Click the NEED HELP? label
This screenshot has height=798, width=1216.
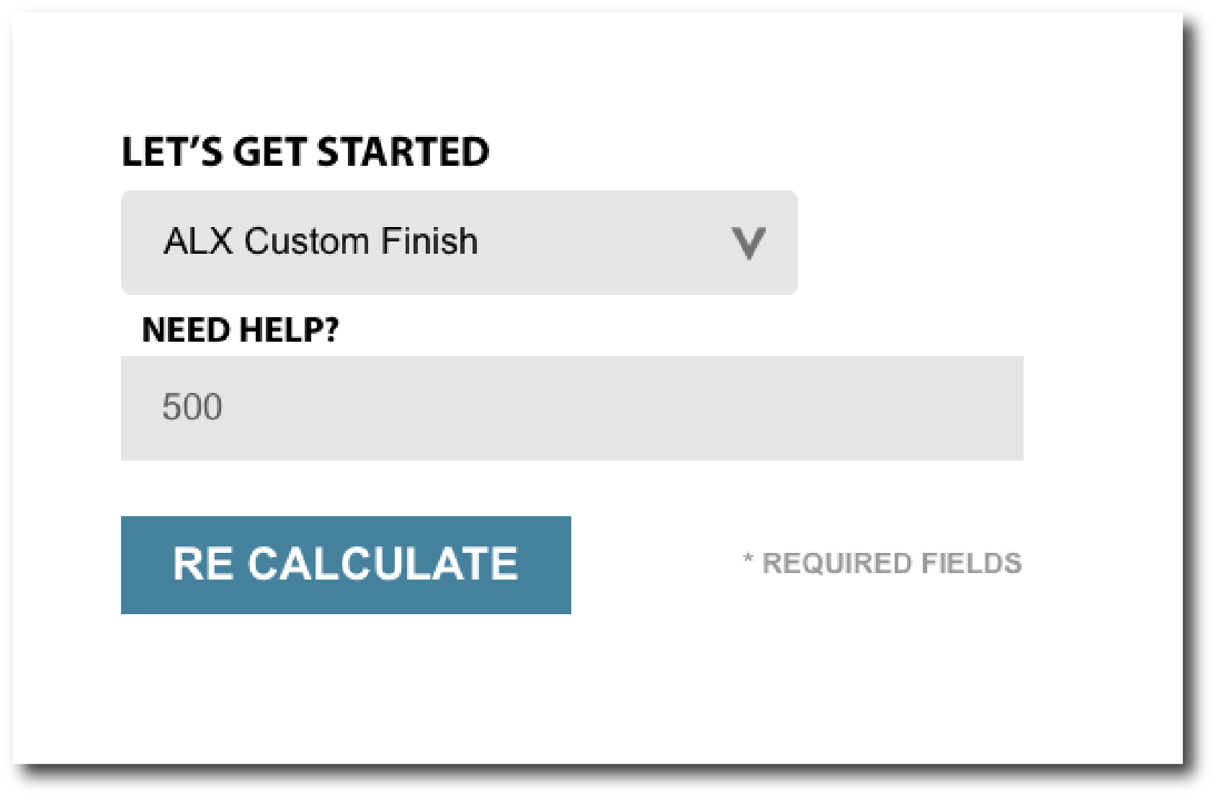(x=240, y=330)
